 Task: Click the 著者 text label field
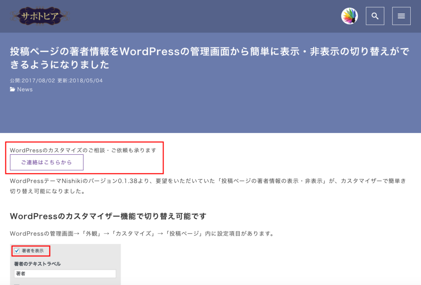point(65,274)
